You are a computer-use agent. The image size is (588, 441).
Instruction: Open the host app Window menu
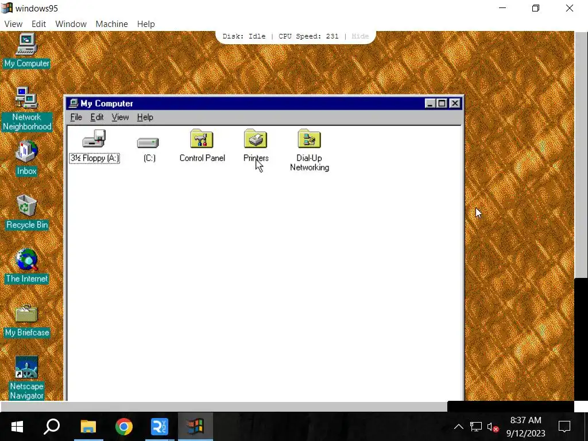71,24
